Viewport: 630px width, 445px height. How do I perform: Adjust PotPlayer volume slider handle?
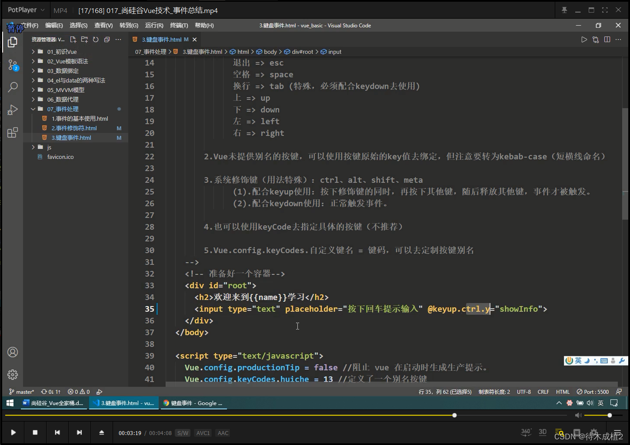point(610,415)
